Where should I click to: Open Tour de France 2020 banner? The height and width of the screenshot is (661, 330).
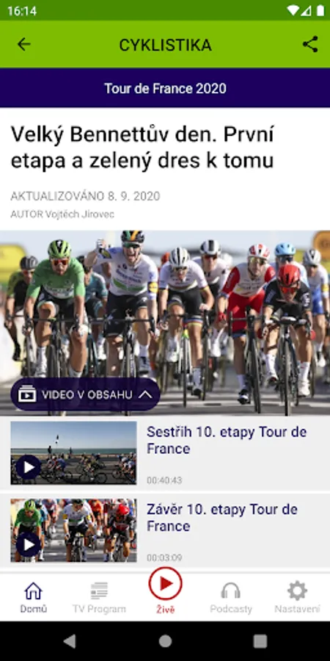click(165, 88)
